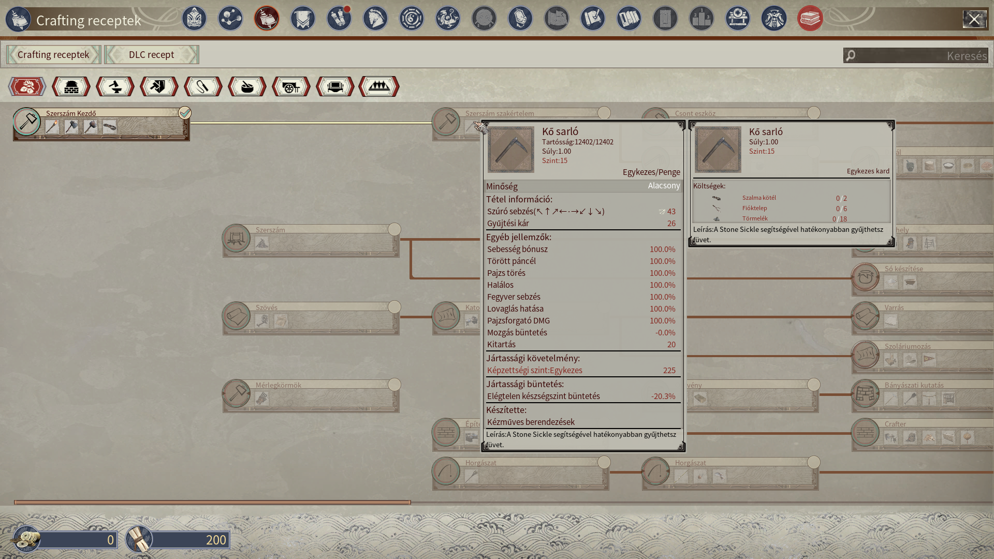Screen dimensions: 994x559
Task: Select the mortar and pestle category
Action: (247, 86)
